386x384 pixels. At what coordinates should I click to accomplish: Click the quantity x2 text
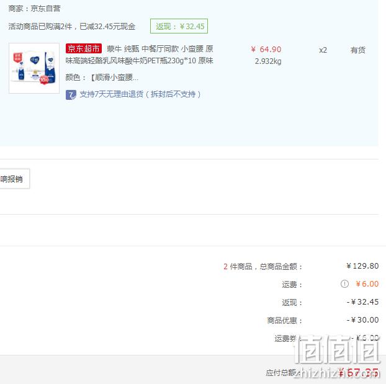tap(323, 50)
